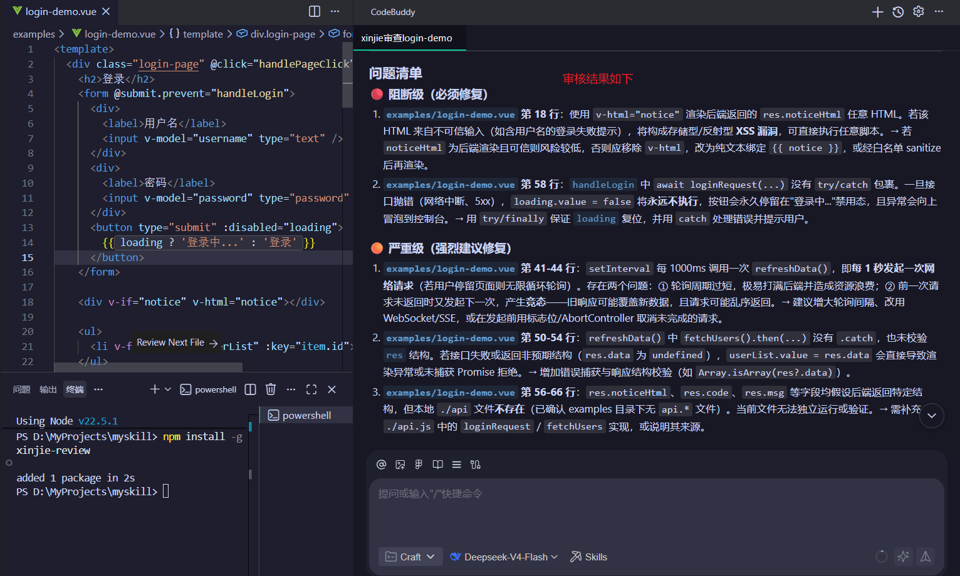The height and width of the screenshot is (576, 960).
Task: Switch to the 终端 panel tab
Action: click(75, 389)
